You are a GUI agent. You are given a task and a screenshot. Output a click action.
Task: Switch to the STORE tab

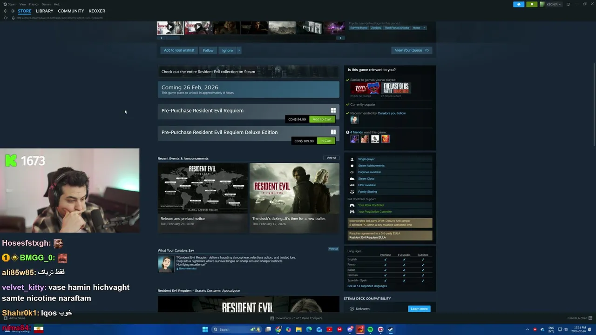click(25, 11)
